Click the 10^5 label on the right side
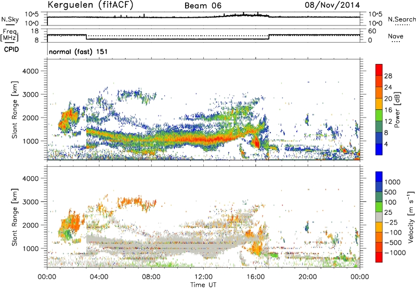This screenshot has height=288, width=416. click(375, 14)
